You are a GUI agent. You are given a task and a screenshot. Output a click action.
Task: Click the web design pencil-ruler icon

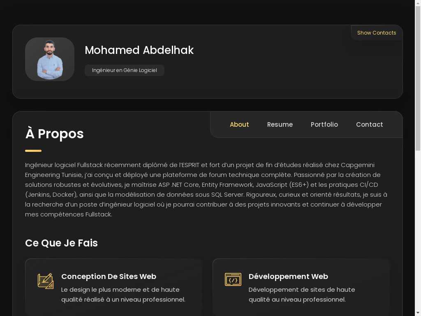point(46,281)
